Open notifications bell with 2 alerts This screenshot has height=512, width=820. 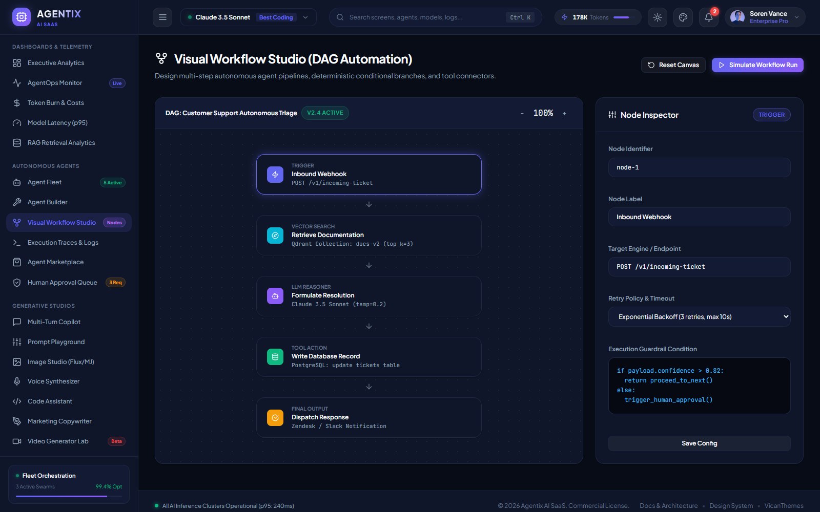[x=709, y=17]
